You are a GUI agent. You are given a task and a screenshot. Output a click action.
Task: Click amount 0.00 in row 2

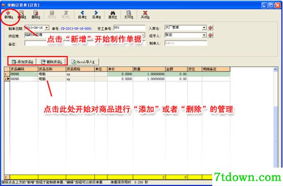[176, 79]
